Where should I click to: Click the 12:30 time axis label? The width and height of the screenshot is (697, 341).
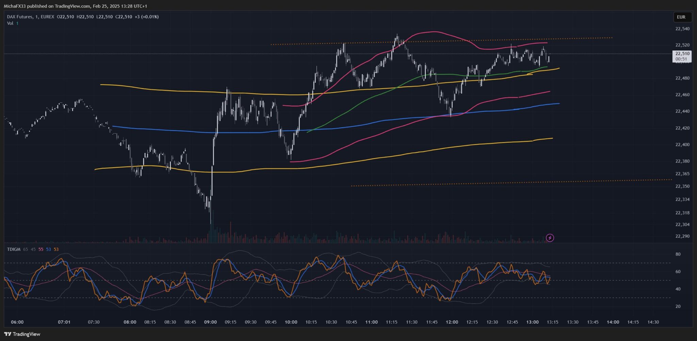tap(492, 322)
